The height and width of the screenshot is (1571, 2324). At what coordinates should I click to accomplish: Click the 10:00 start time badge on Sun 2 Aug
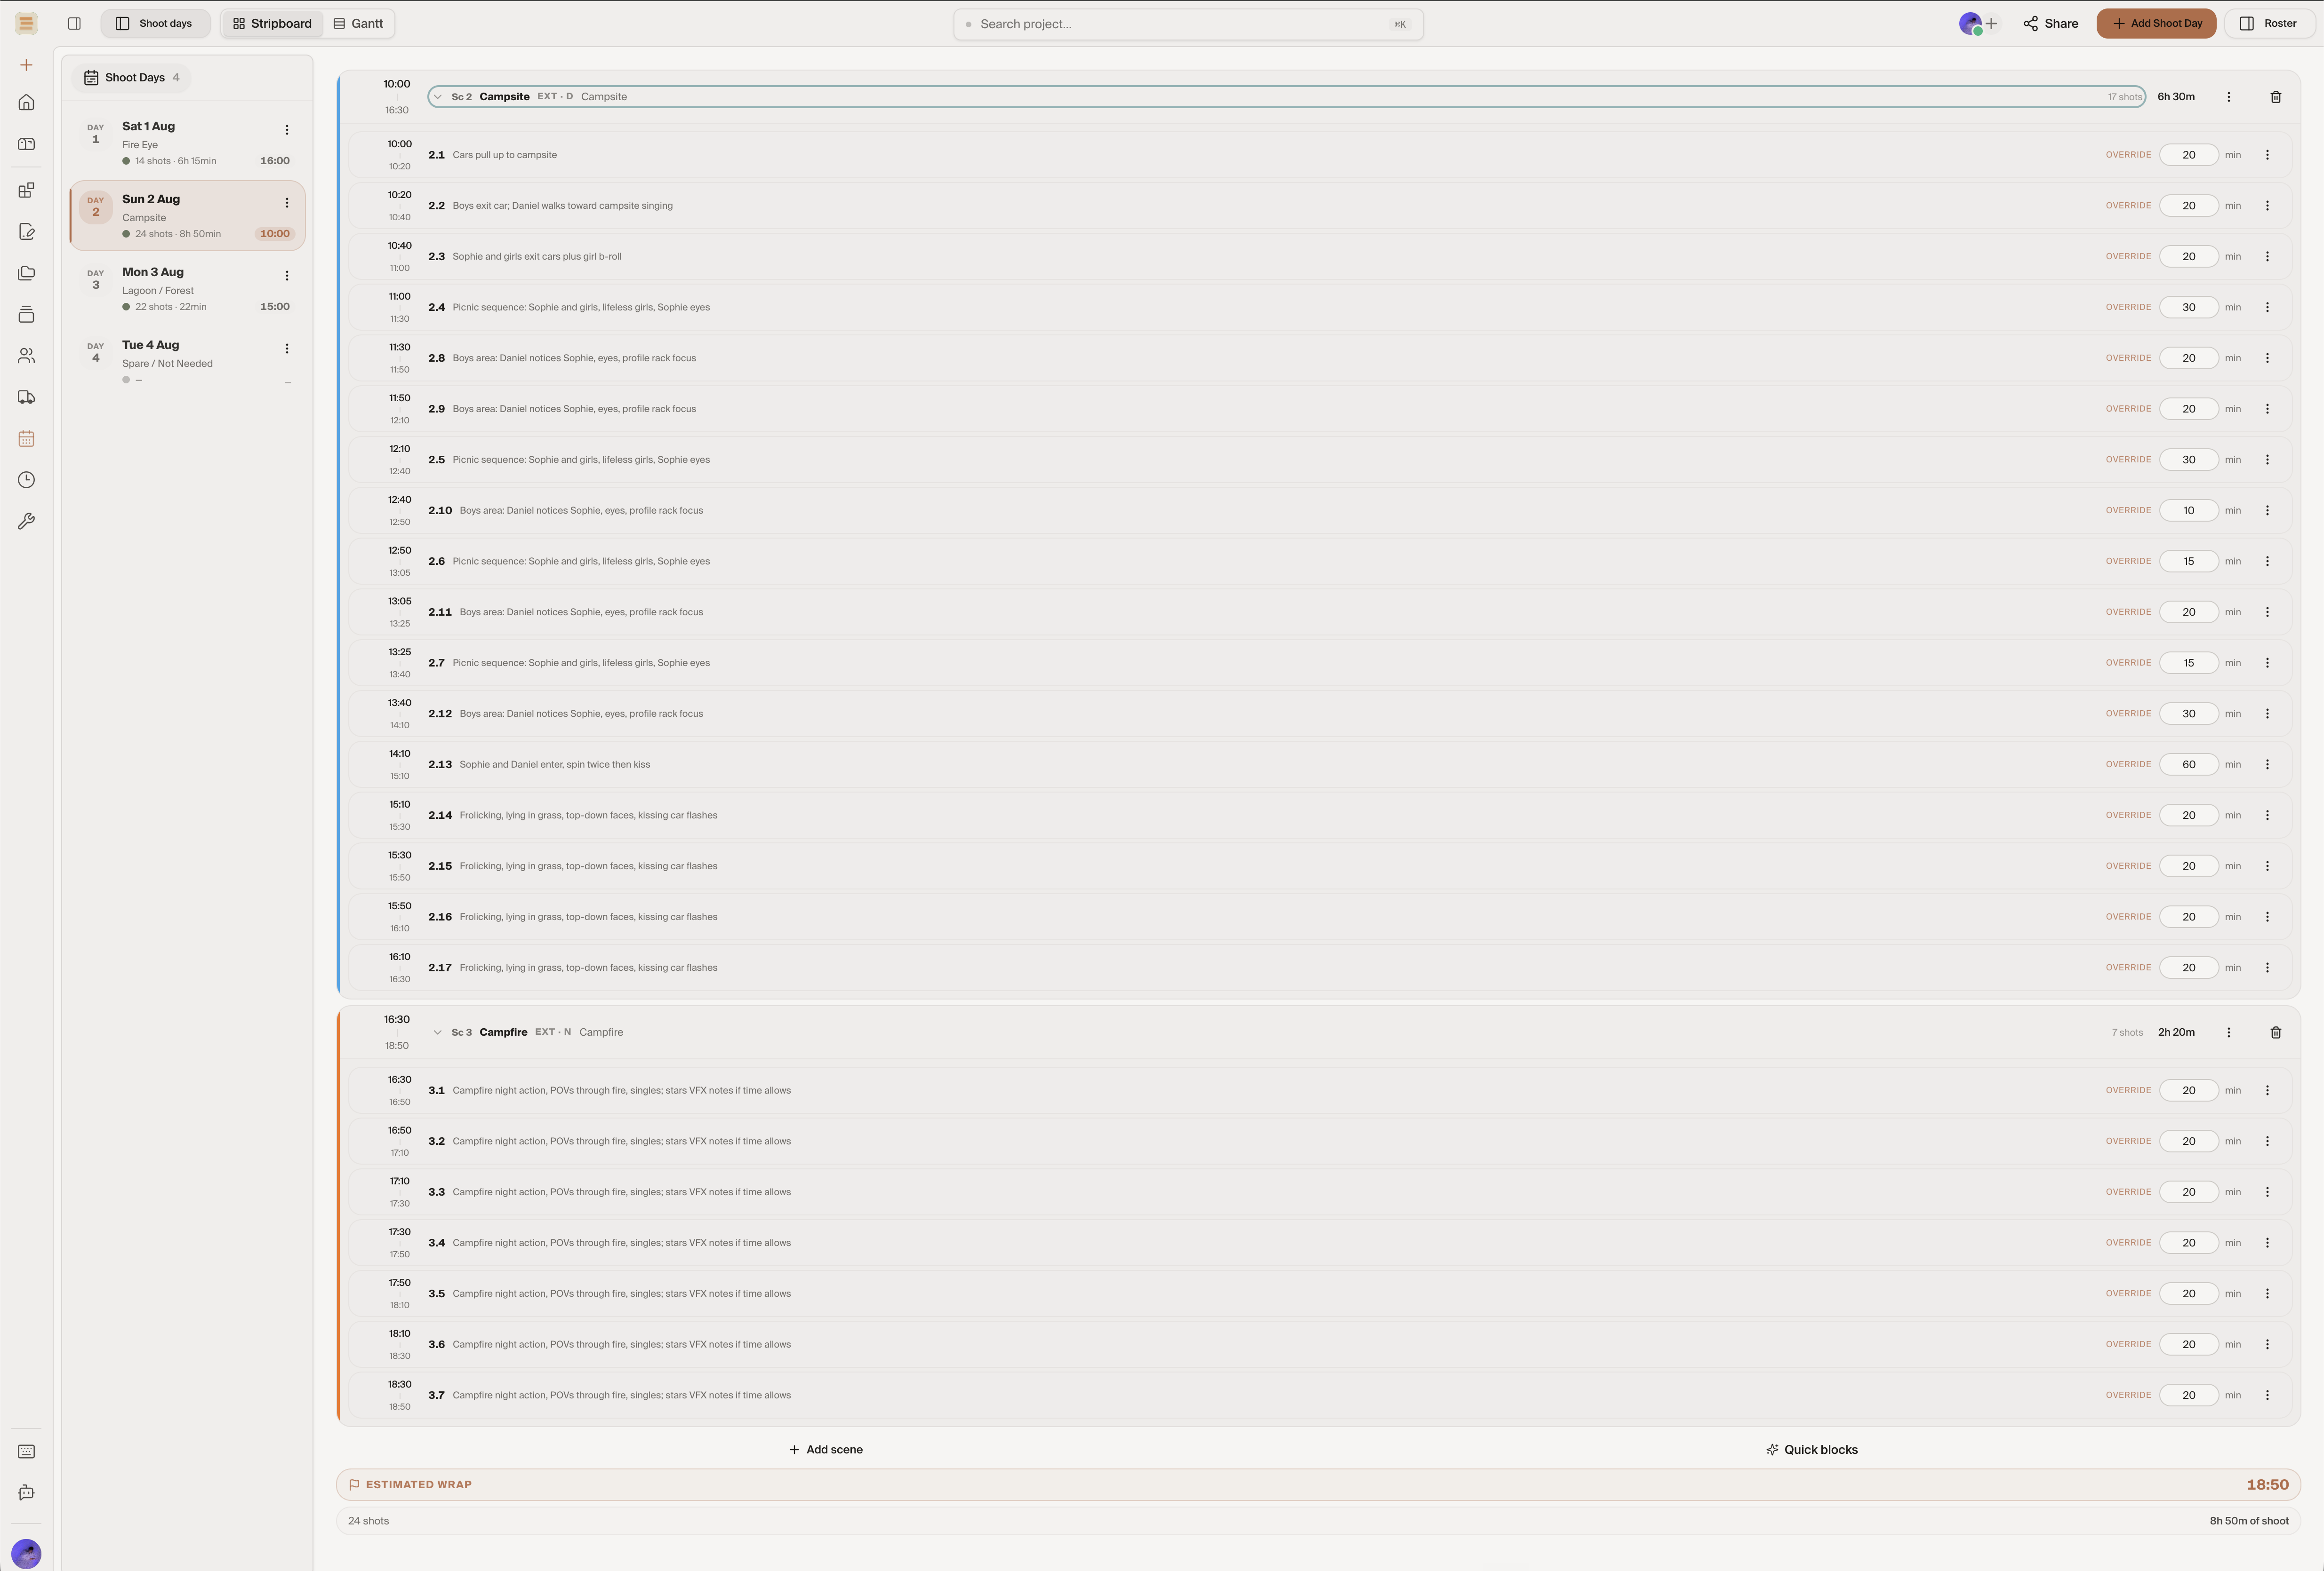[275, 234]
